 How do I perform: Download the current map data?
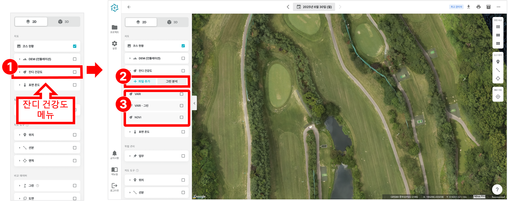pos(468,7)
